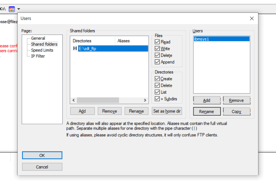Open dropdown arrow beside grid icon
276x182 pixels.
tap(19, 9)
